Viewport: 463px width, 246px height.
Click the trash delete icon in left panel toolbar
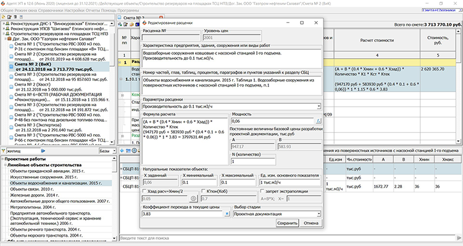point(15,17)
